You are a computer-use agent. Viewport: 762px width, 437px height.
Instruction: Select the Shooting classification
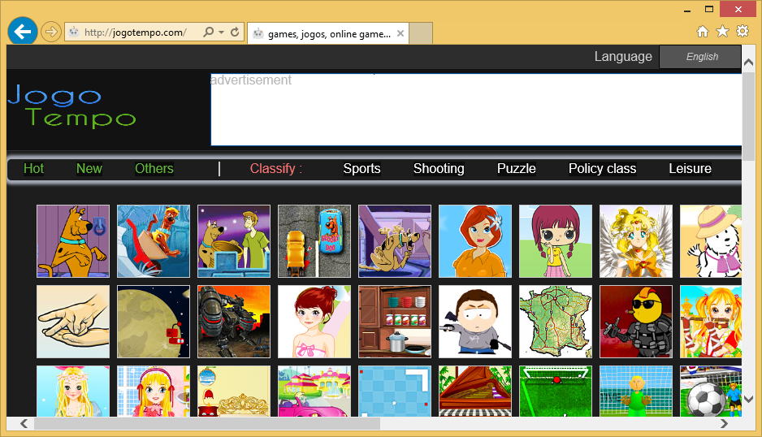(x=439, y=169)
